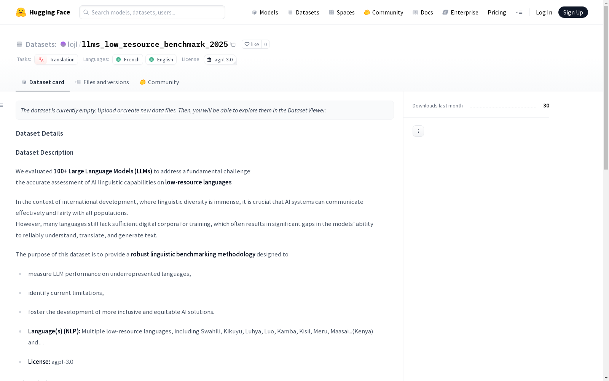609x381 pixels.
Task: Go to the Pricing page
Action: (497, 12)
